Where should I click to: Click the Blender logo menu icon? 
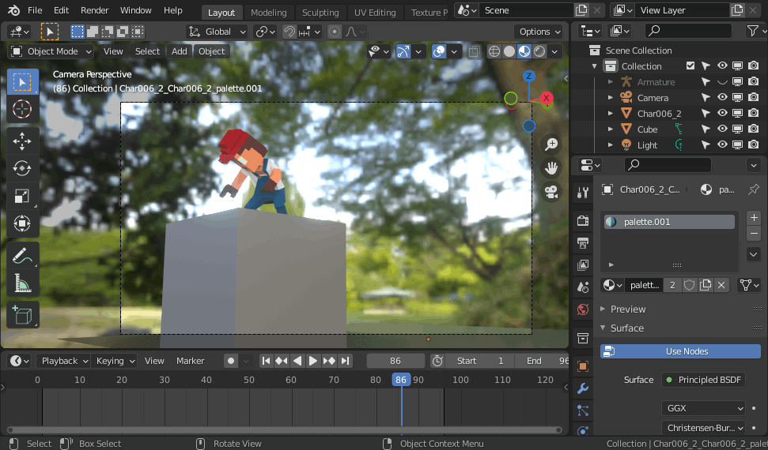pos(14,10)
